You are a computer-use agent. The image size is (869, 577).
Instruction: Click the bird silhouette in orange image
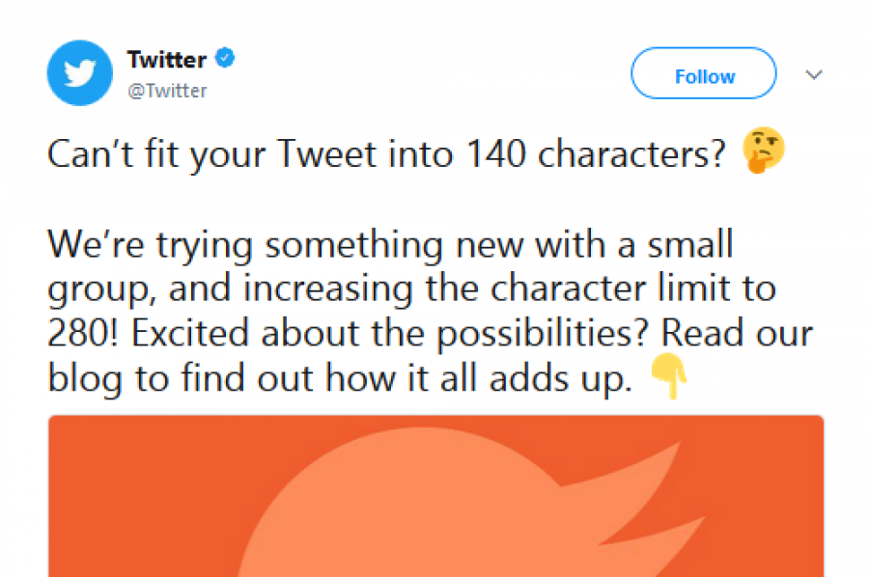point(471,502)
